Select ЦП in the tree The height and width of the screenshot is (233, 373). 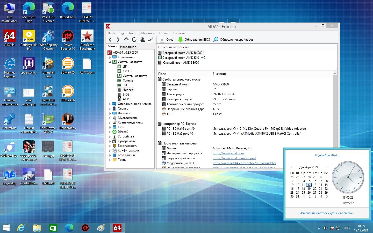pos(125,67)
